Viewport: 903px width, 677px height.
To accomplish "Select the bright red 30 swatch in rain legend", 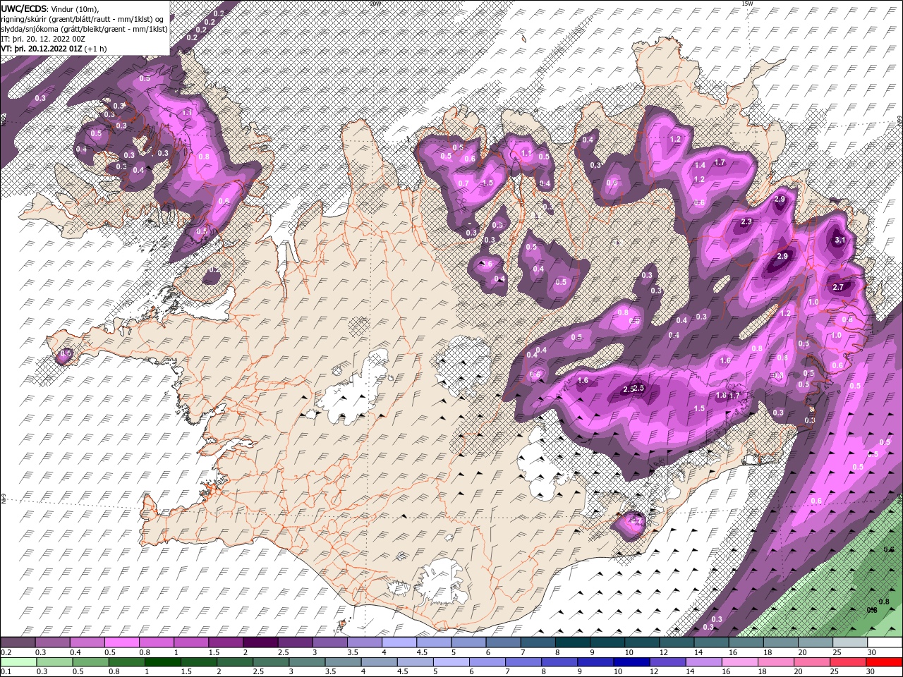I will pos(883,662).
